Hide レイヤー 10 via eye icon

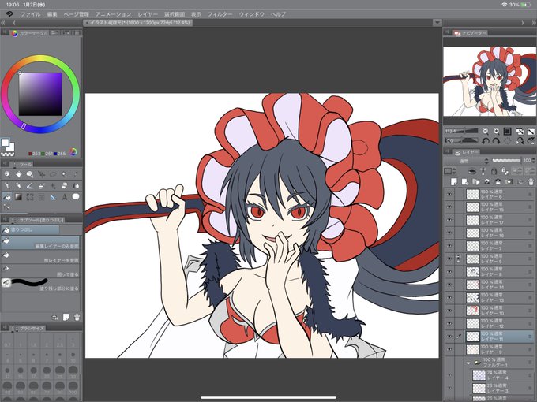pos(449,311)
